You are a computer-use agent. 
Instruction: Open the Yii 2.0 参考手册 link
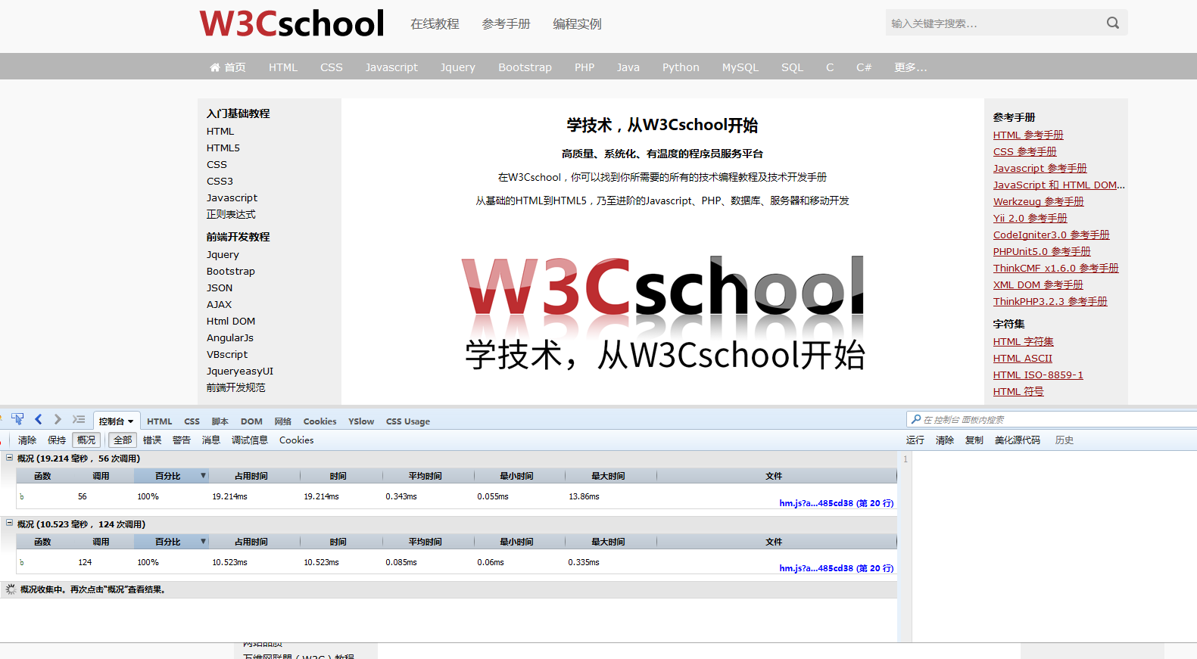[1030, 219]
